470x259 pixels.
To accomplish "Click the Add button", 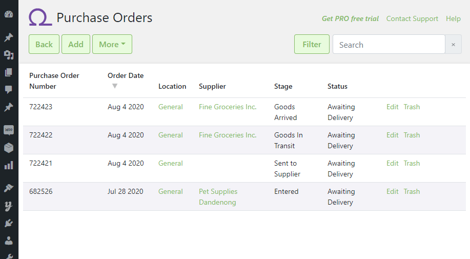I will tap(76, 45).
